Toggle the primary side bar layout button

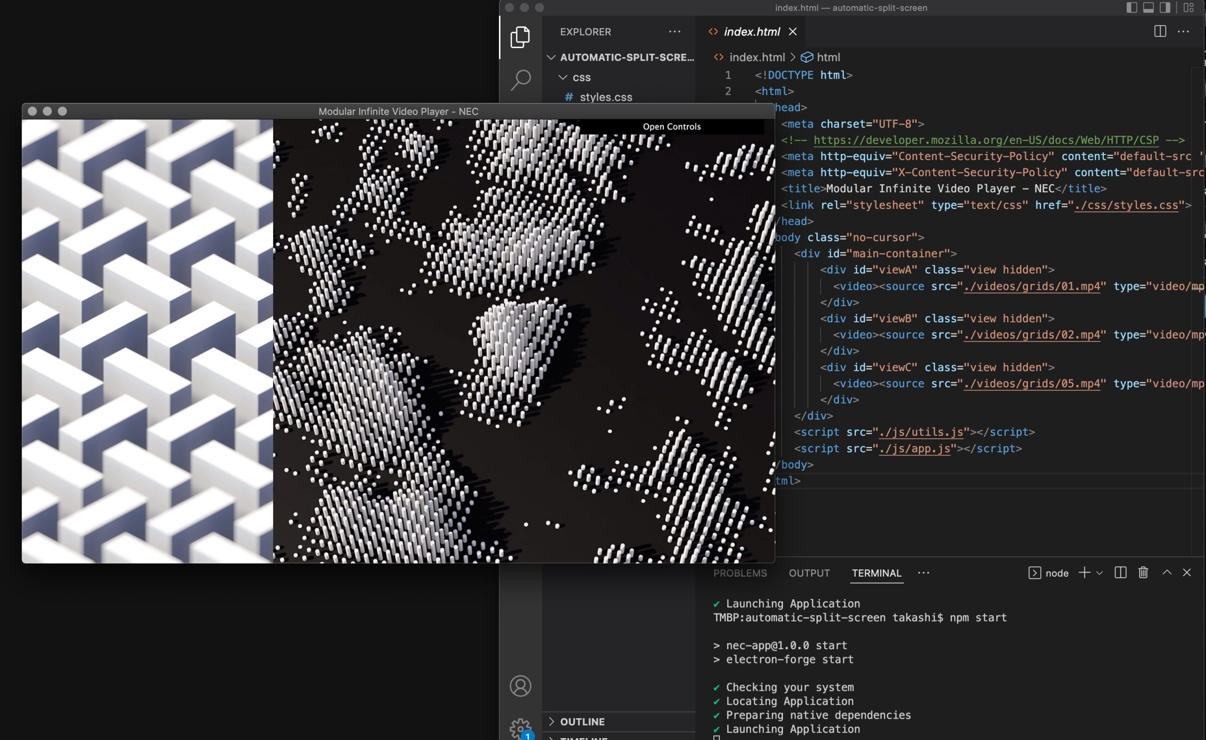1132,8
